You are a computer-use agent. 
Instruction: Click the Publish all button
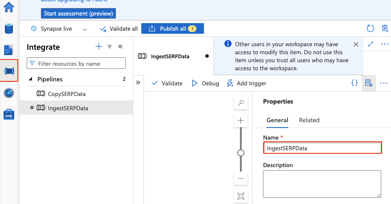coord(172,28)
